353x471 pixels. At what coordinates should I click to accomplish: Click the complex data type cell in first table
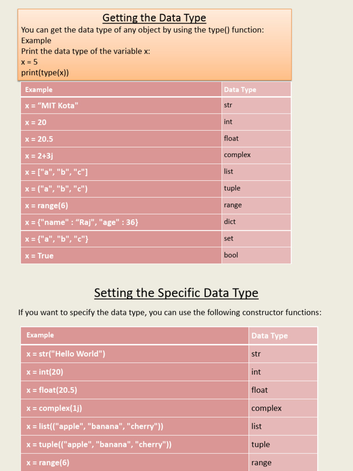(256, 155)
